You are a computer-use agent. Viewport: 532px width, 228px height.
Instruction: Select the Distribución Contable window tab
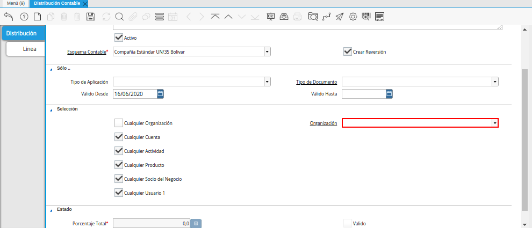click(x=57, y=3)
